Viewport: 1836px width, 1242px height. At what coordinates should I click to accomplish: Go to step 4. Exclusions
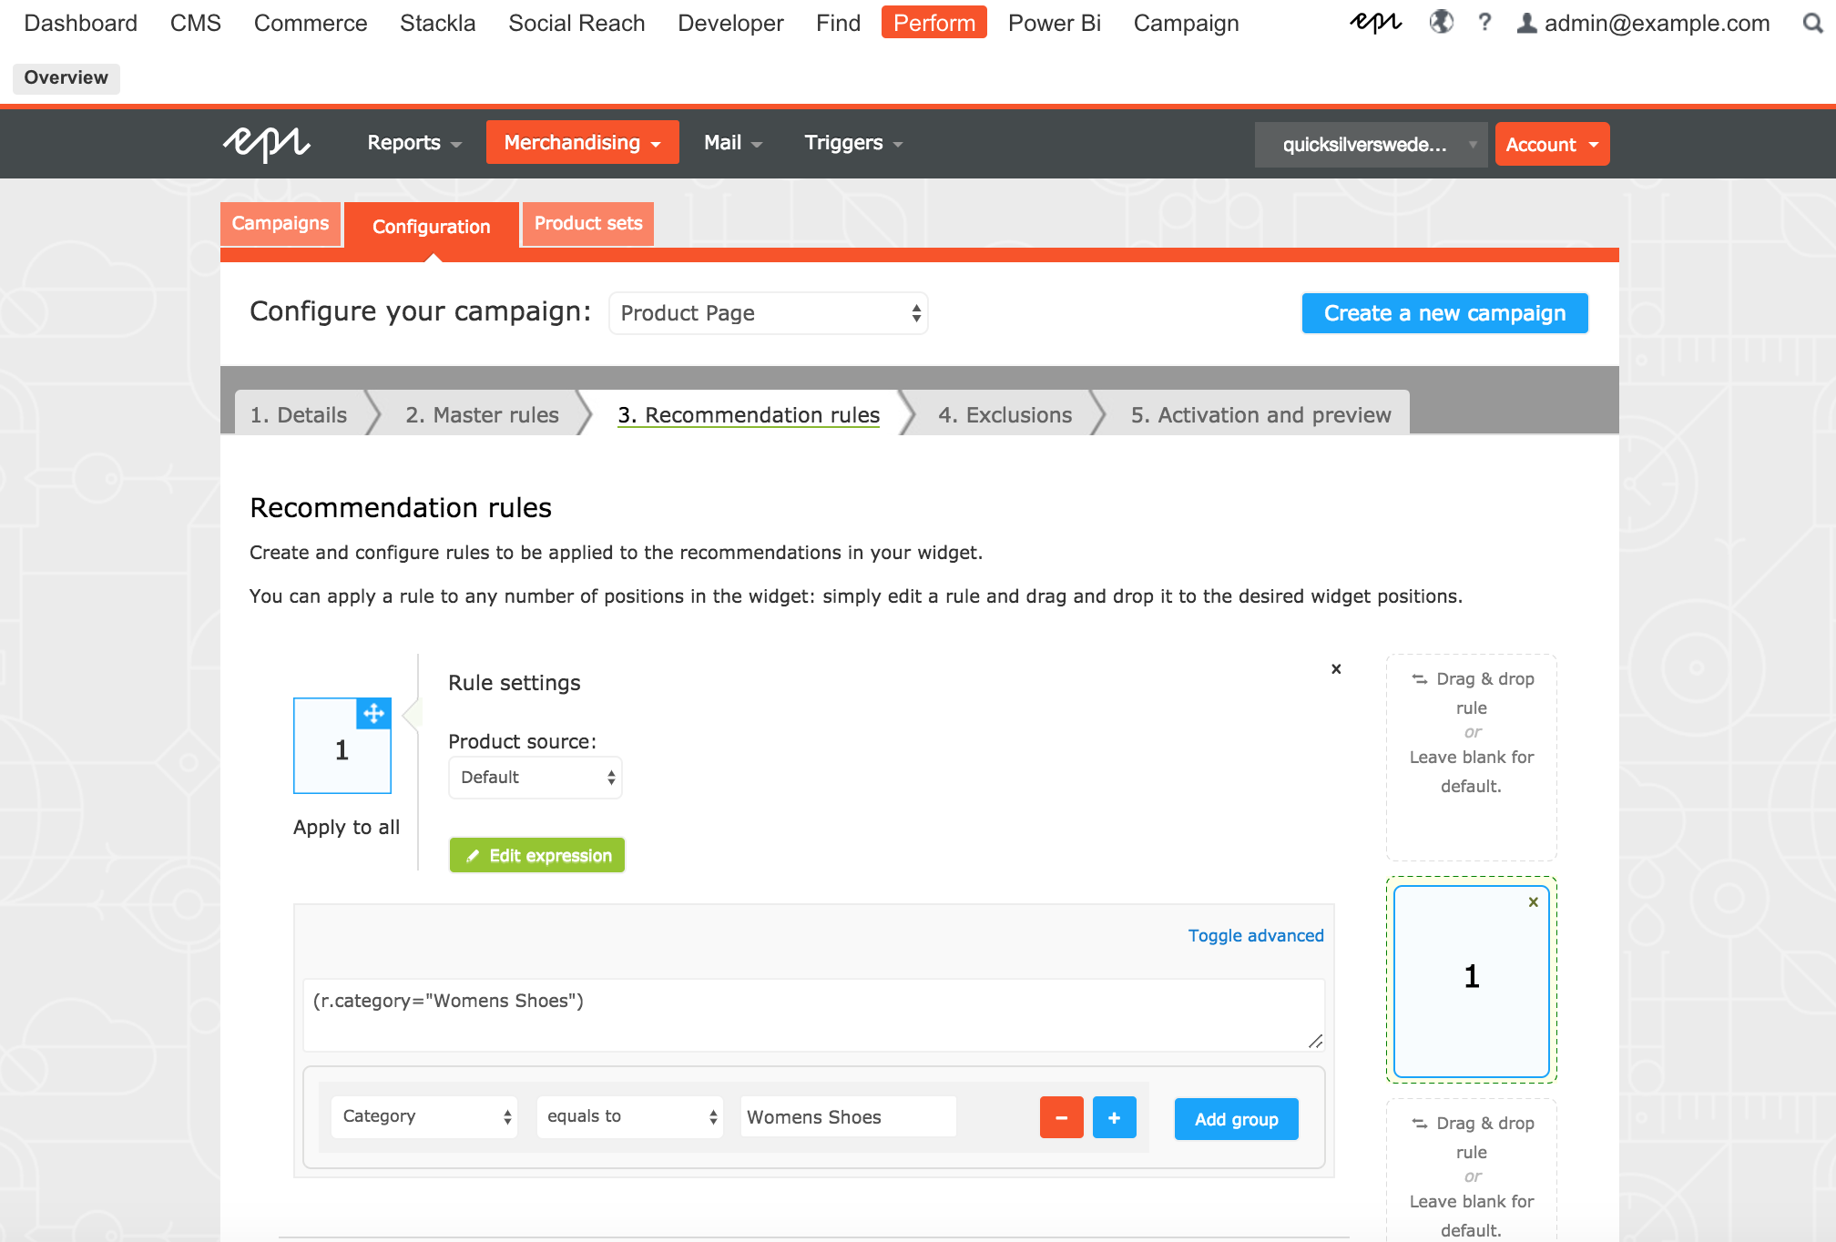click(x=1005, y=415)
